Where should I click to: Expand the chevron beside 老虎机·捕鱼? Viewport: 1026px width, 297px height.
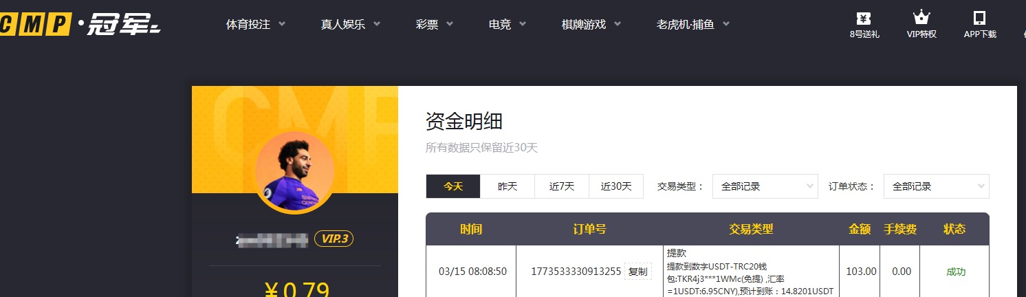[x=726, y=24]
